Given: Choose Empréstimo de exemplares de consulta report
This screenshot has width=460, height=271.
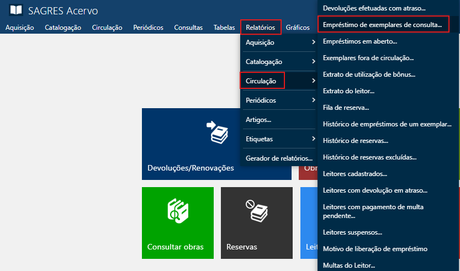Looking at the screenshot, I should click(382, 25).
